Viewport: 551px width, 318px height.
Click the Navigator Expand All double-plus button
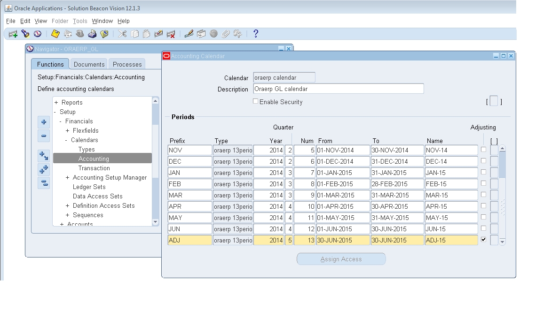pyautogui.click(x=44, y=169)
